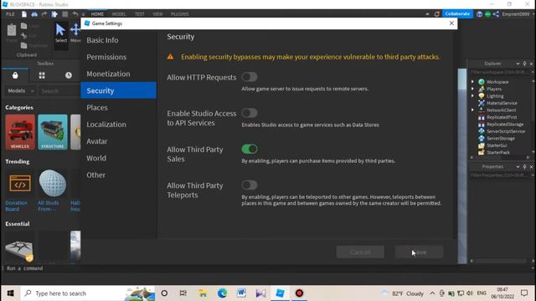Open the Vehicles category thumbnail
This screenshot has width=536, height=301.
(20, 132)
